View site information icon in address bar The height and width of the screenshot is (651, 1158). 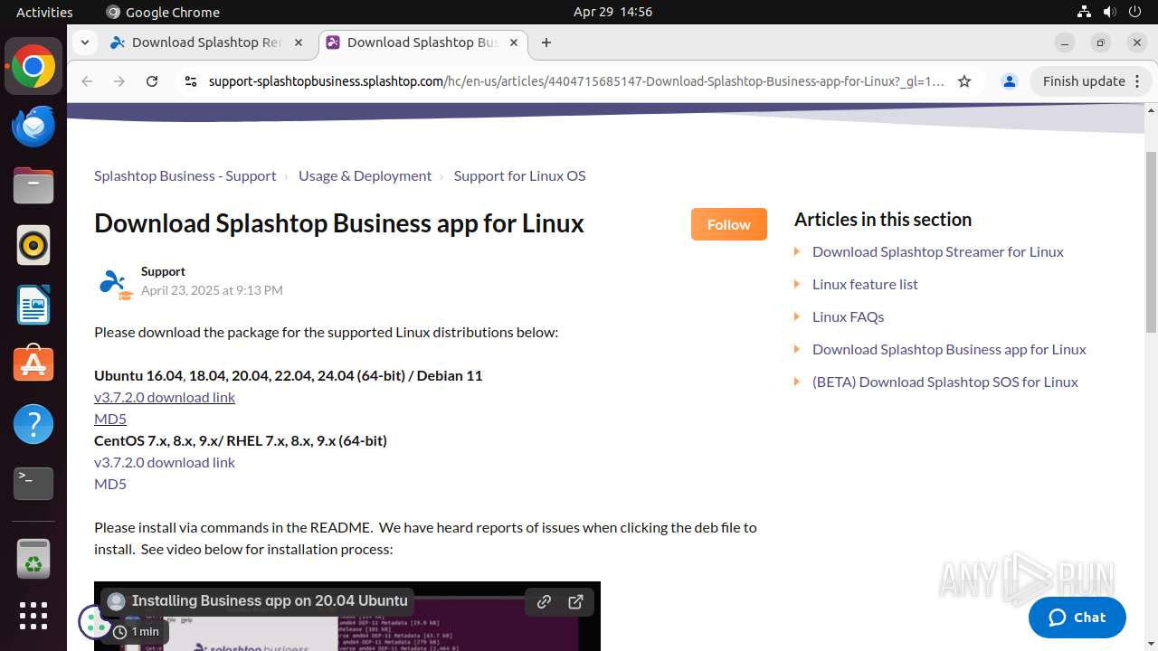point(190,81)
